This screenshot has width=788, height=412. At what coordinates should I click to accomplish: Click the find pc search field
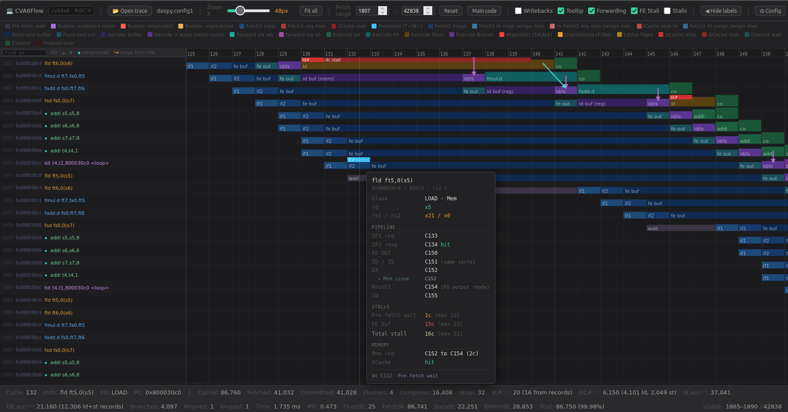25,53
